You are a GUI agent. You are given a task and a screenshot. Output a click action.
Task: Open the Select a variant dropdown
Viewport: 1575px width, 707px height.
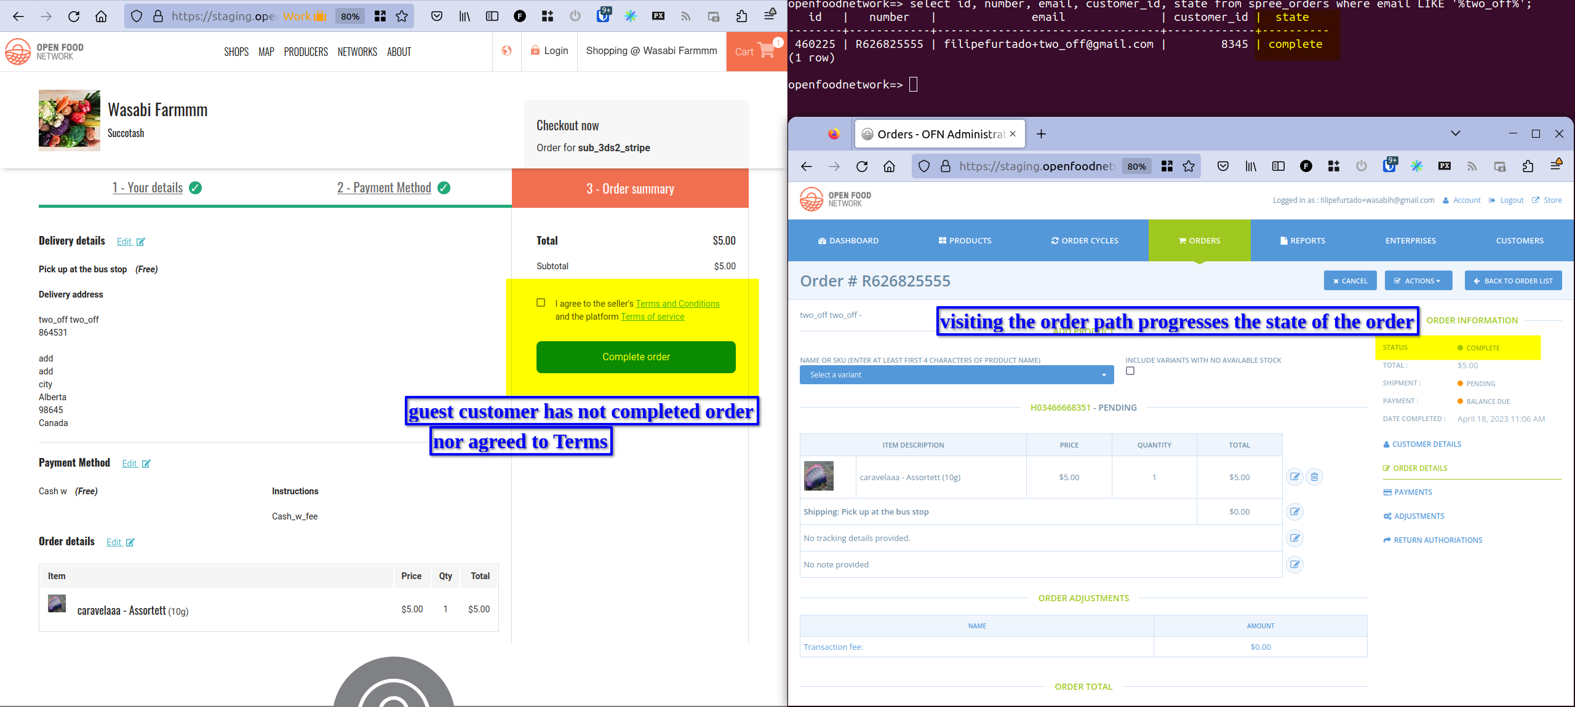tap(956, 374)
